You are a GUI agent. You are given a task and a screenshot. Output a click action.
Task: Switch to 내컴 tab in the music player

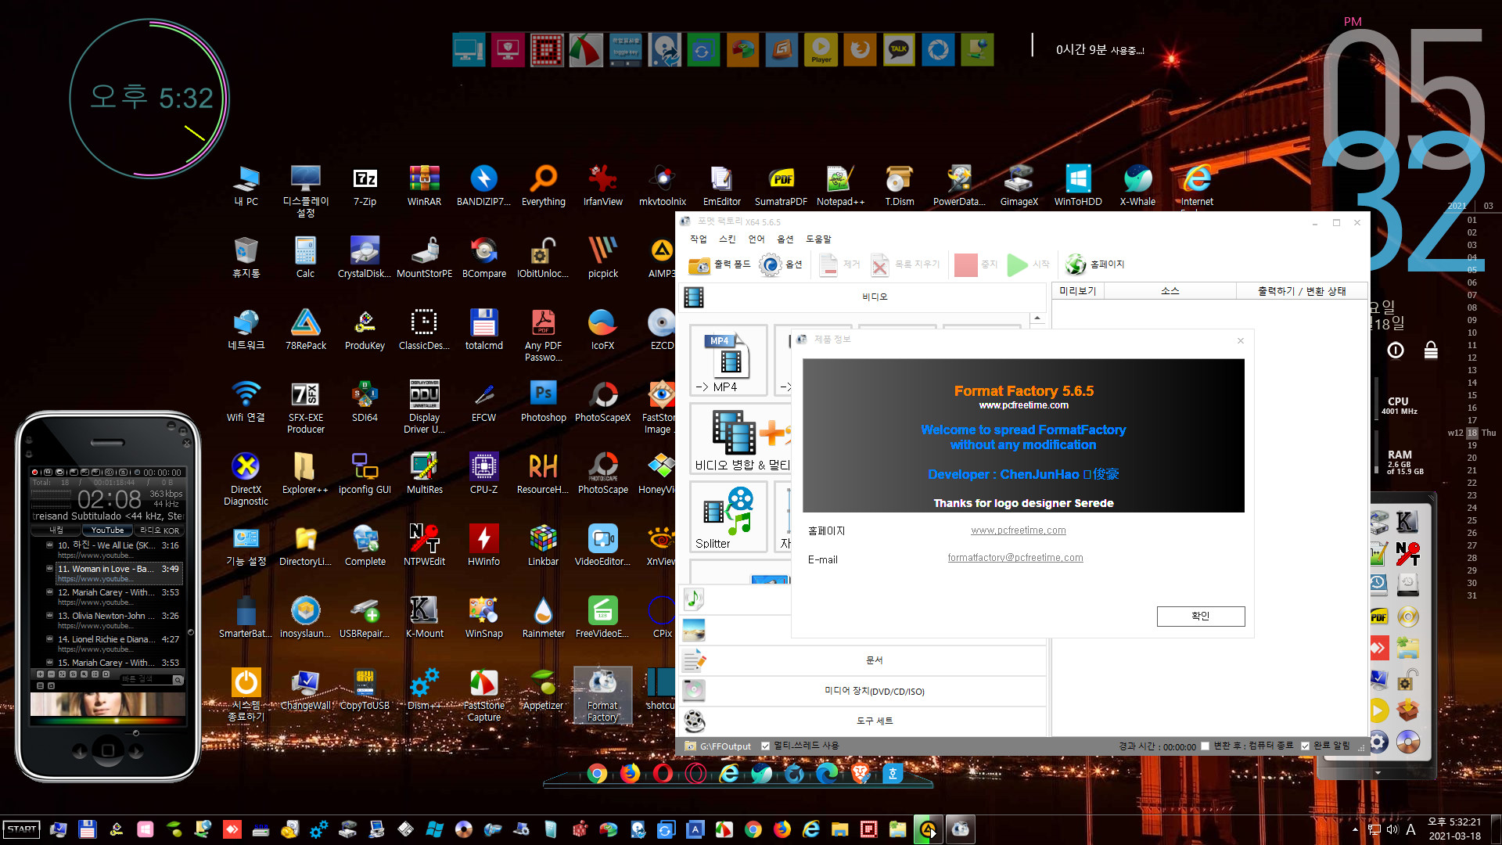[56, 530]
